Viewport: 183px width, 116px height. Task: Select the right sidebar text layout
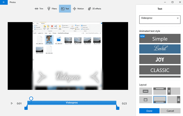pyautogui.click(x=174, y=100)
